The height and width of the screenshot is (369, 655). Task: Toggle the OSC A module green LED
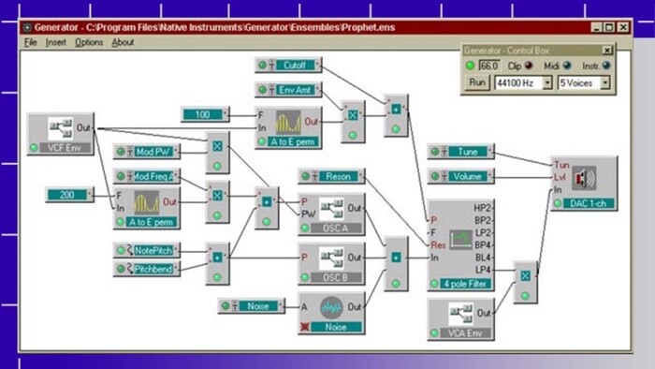point(305,228)
